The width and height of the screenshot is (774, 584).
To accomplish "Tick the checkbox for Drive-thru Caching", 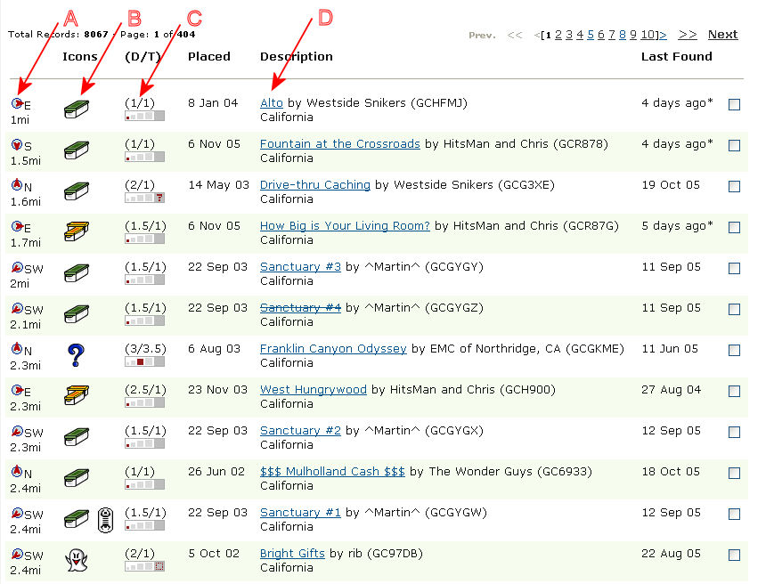I will click(x=734, y=186).
